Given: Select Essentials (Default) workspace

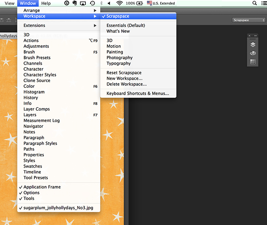Looking at the screenshot, I should 138,25.
